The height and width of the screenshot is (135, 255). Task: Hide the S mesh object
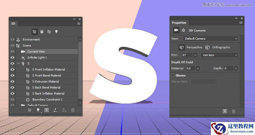tap(12, 64)
